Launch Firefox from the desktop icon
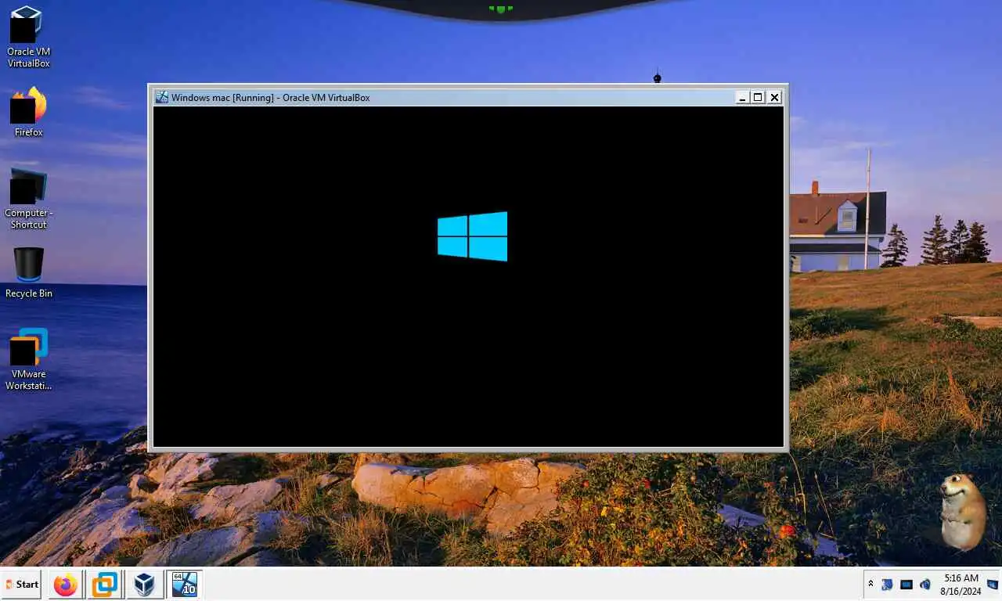This screenshot has height=601, width=1002. 28,112
